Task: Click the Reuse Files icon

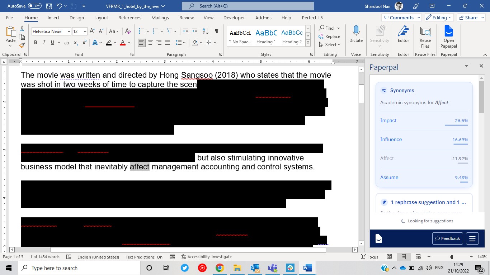Action: pos(425,32)
